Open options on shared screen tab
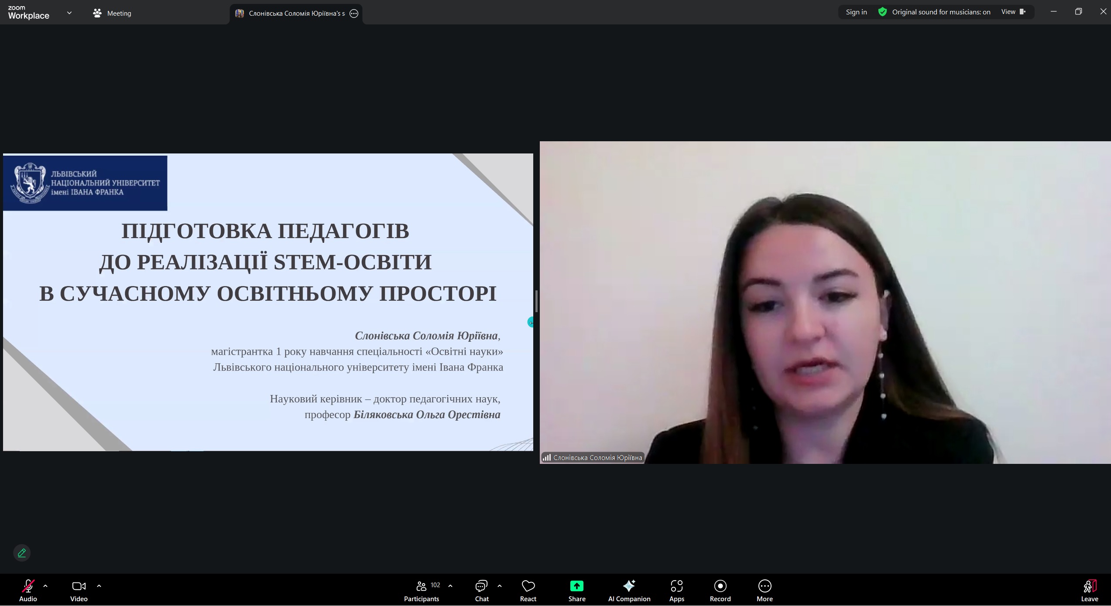 pos(354,14)
